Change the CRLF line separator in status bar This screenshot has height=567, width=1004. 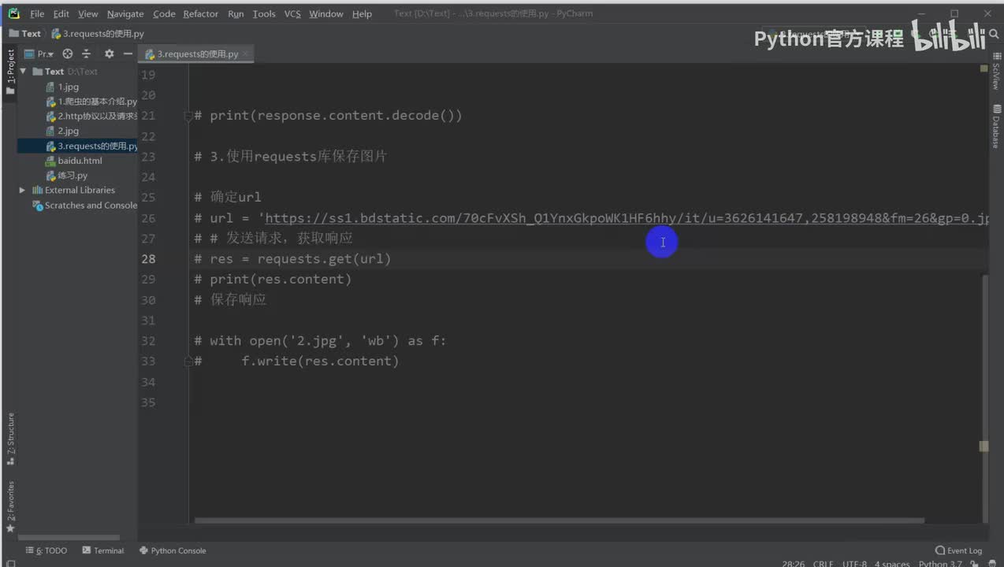tap(823, 564)
